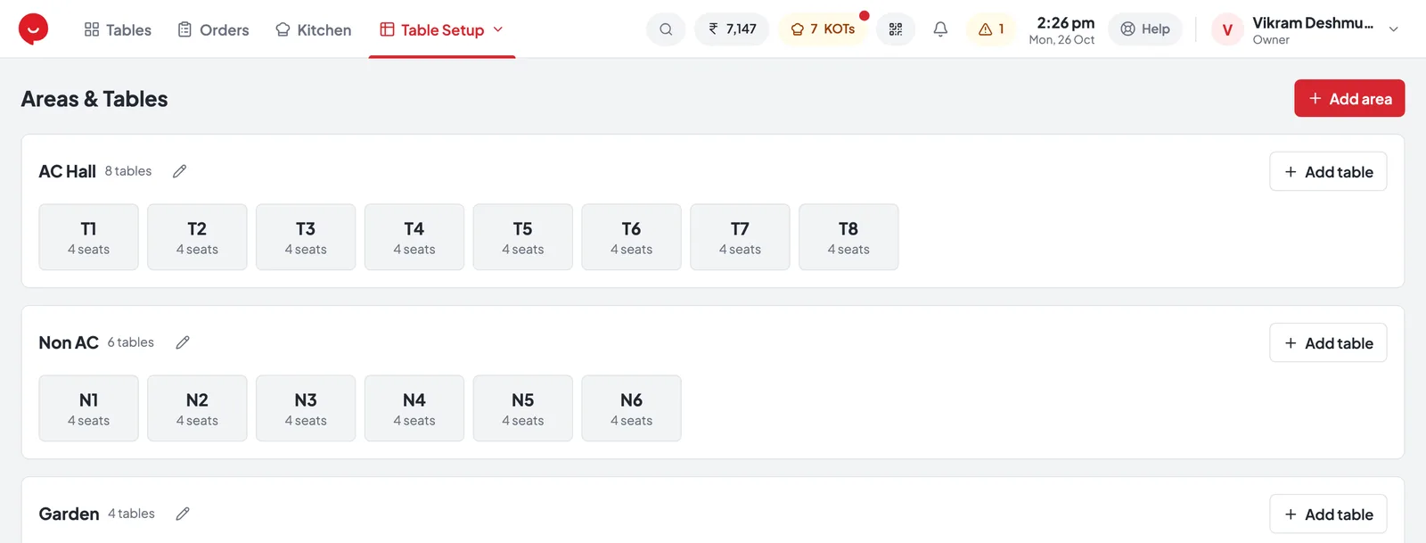Click the "Areas & Tables" heading
The image size is (1426, 543).
coord(94,99)
